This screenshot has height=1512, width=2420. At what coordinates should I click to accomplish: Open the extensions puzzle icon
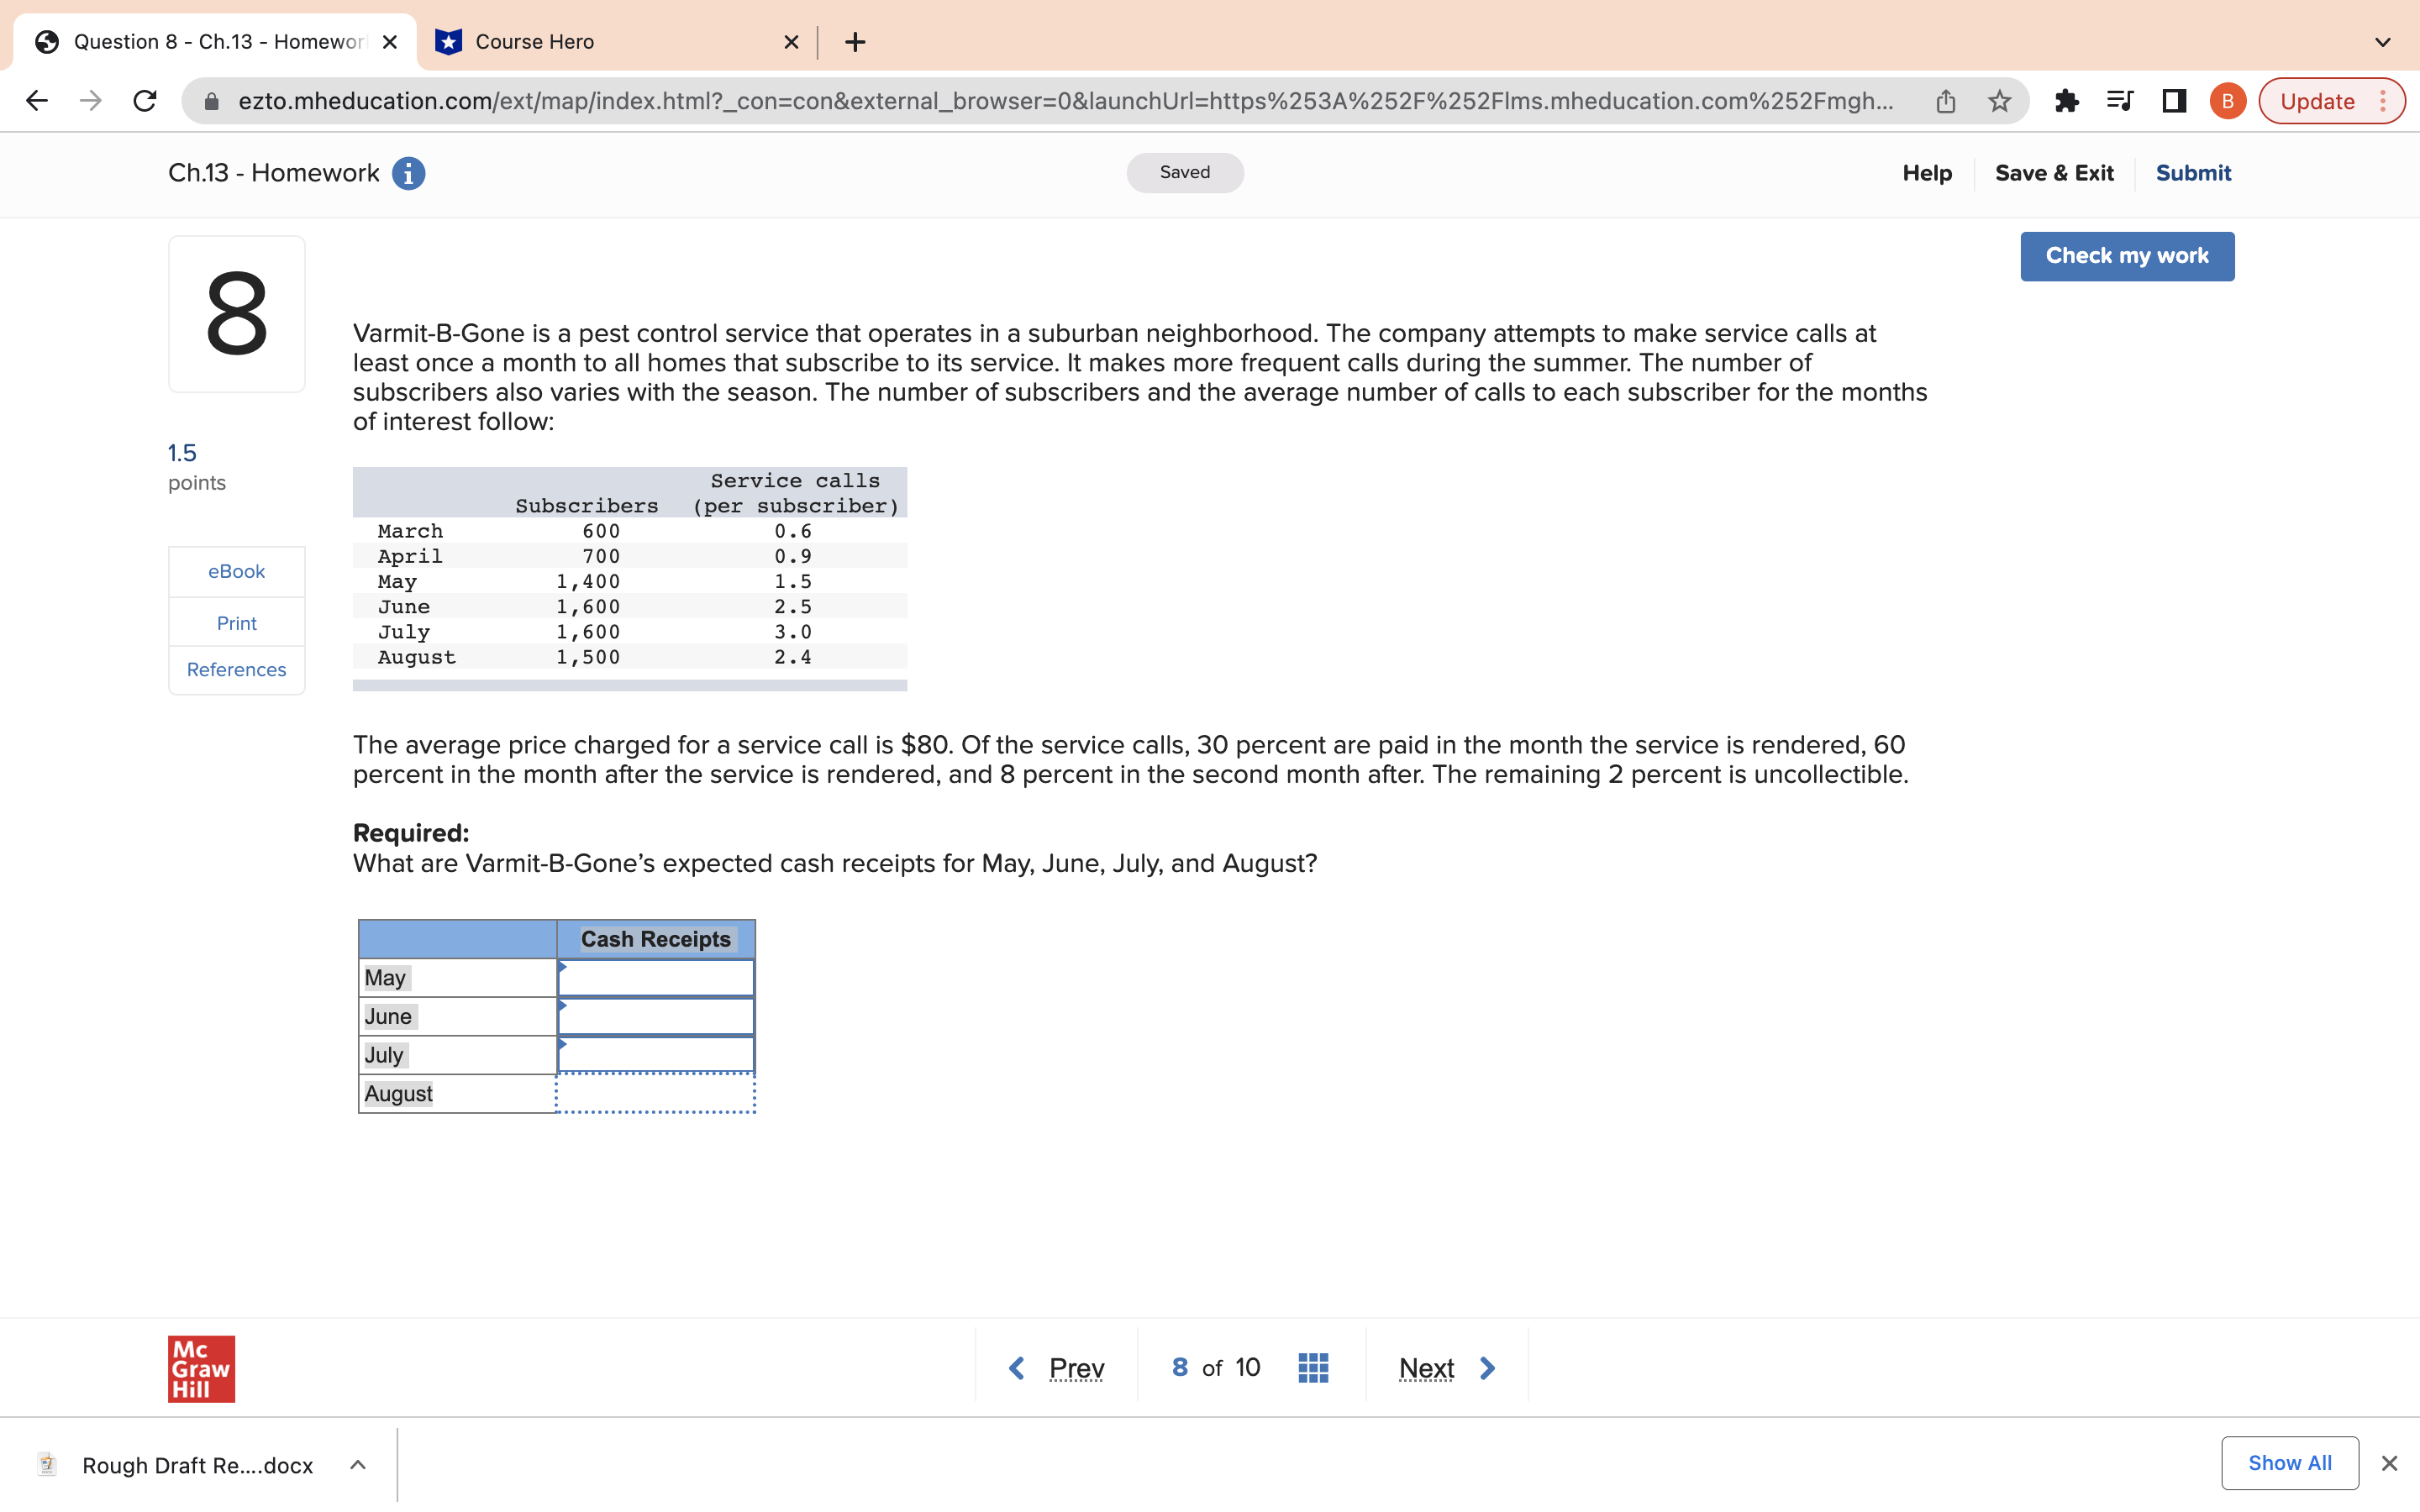[2066, 101]
